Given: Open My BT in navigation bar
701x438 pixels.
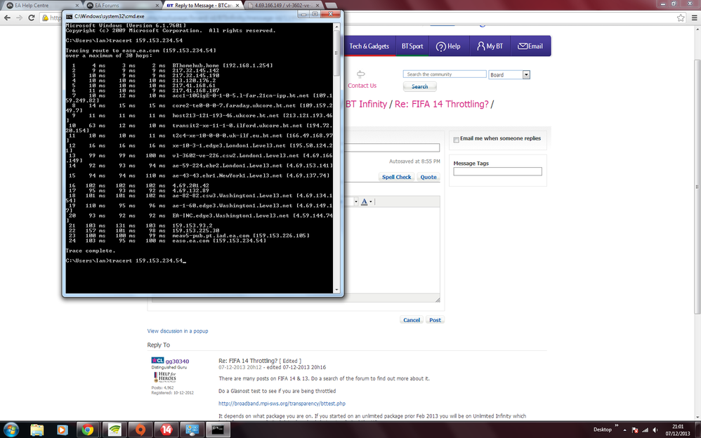Looking at the screenshot, I should [x=490, y=46].
